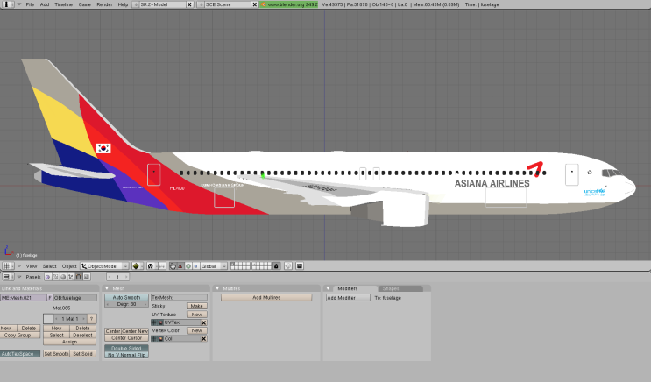651x382 pixels.
Task: Change the 1 Mat 1 material index
Action: click(70, 319)
